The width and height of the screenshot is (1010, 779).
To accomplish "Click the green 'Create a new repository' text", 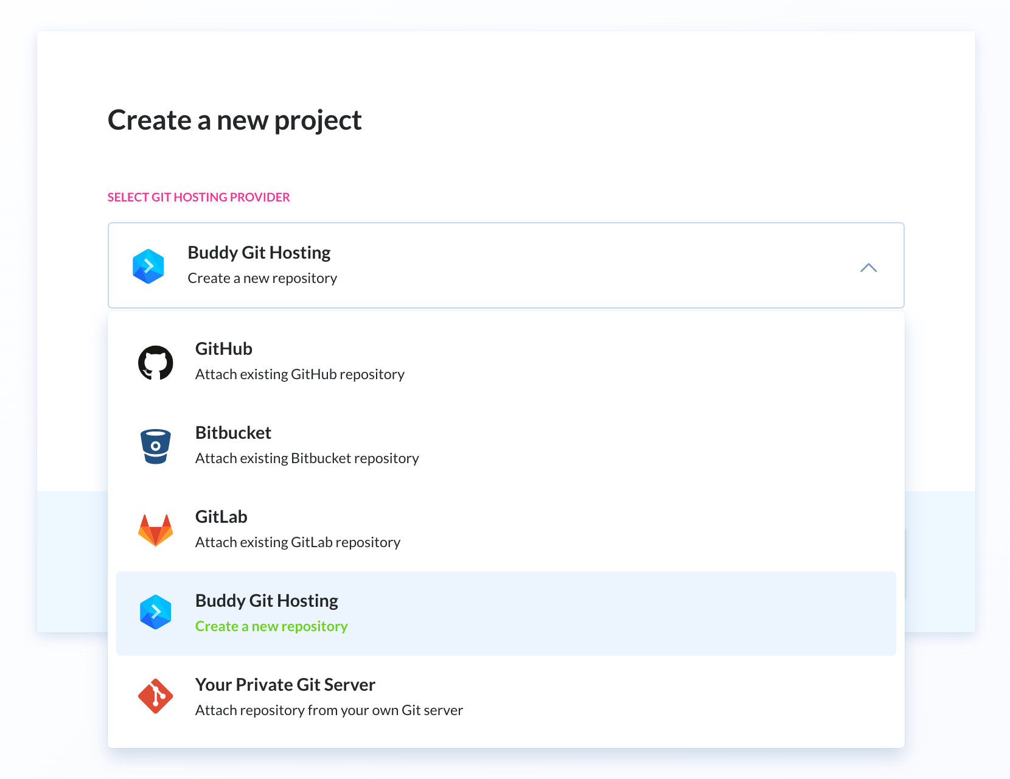I will (271, 626).
